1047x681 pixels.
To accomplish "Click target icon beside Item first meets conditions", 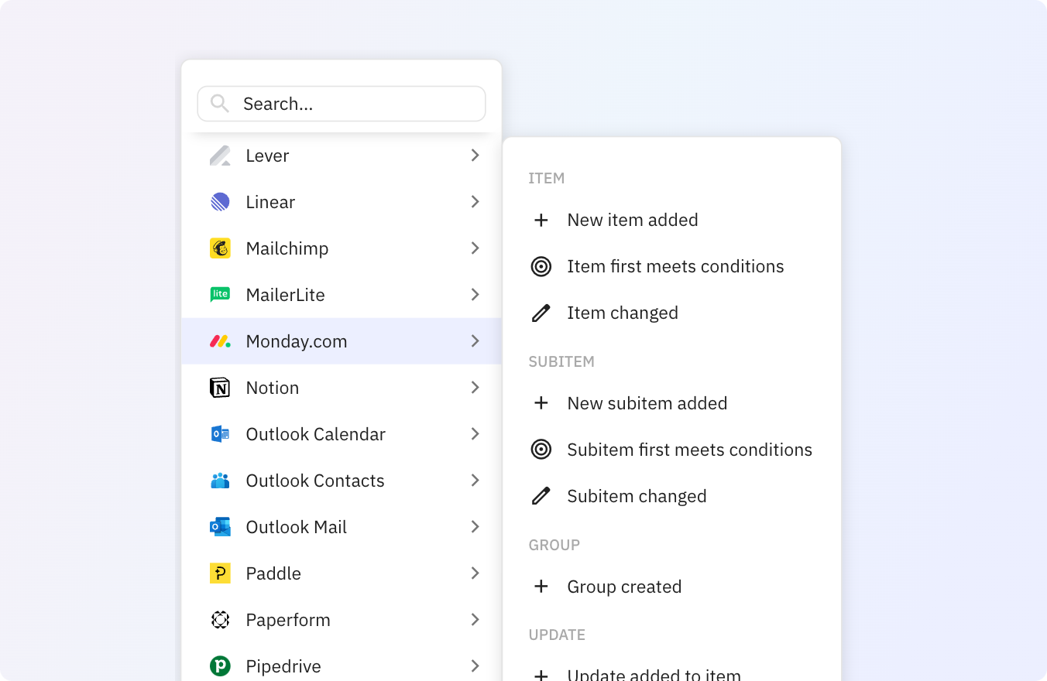I will point(541,266).
